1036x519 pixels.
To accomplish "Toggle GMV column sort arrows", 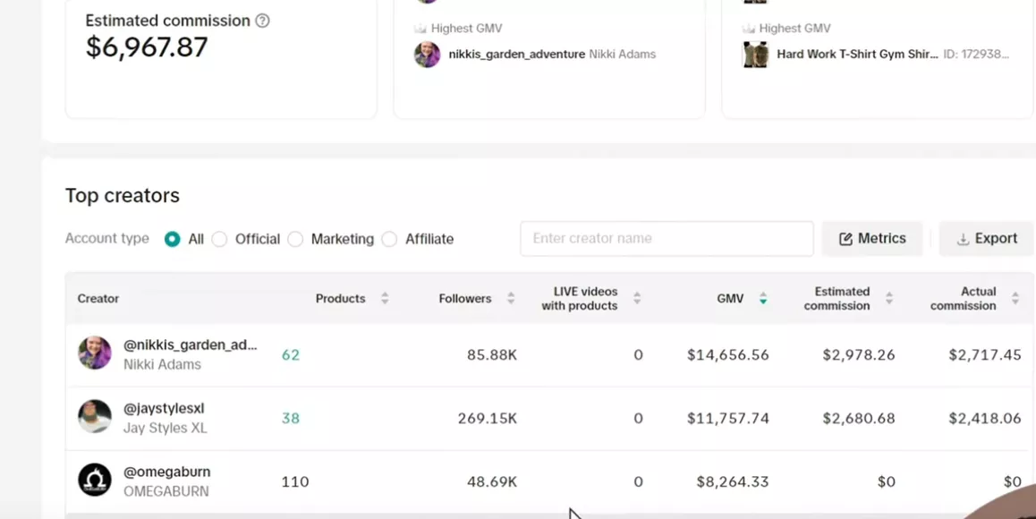I will (x=763, y=298).
